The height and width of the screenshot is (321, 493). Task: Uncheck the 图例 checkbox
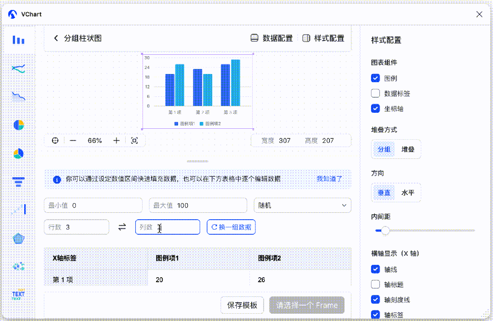[376, 78]
